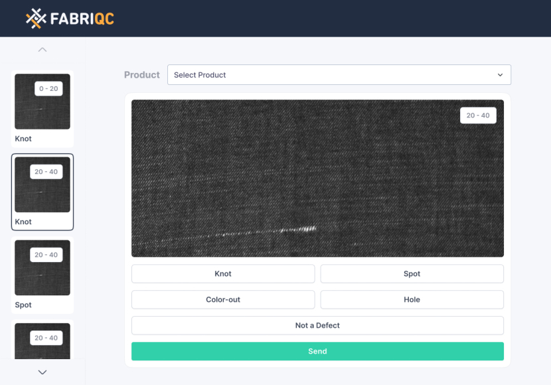Screen dimensions: 551x385
Task: Choose the Knot defect button
Action: click(223, 273)
